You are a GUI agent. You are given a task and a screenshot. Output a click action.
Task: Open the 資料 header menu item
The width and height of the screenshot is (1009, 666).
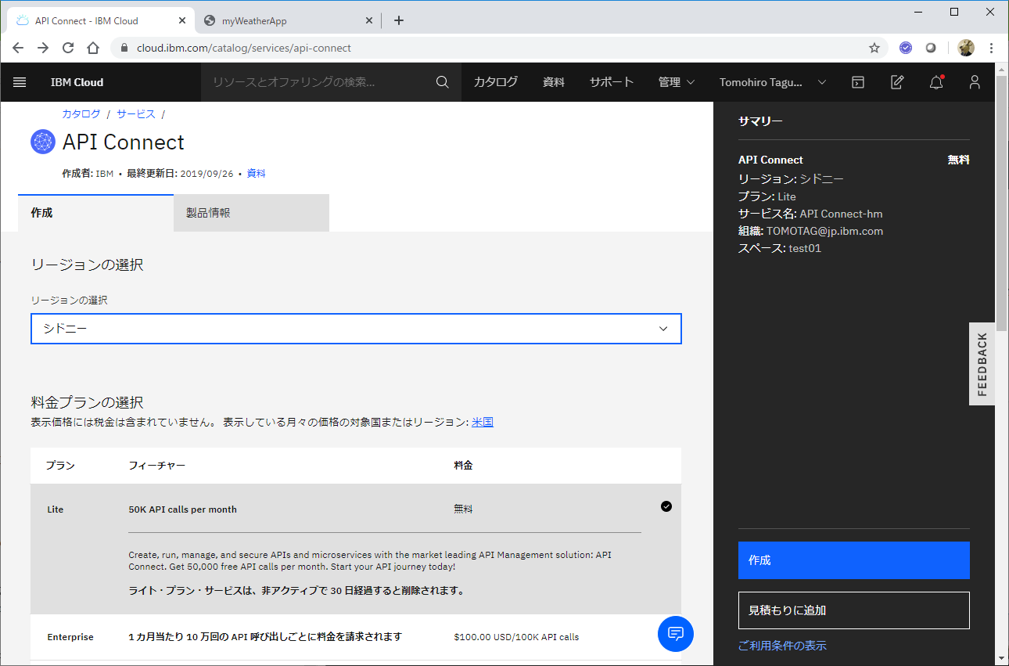click(554, 82)
